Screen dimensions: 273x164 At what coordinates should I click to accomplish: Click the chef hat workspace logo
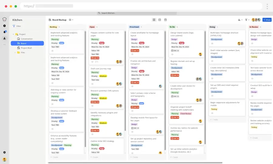[5, 19]
